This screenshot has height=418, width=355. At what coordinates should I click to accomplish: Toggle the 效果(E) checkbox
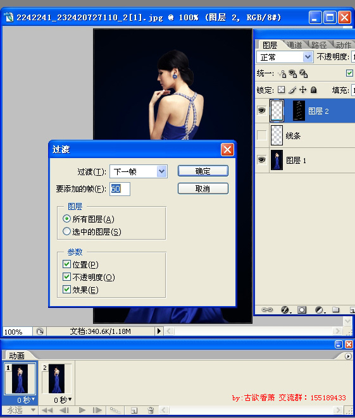tap(66, 290)
